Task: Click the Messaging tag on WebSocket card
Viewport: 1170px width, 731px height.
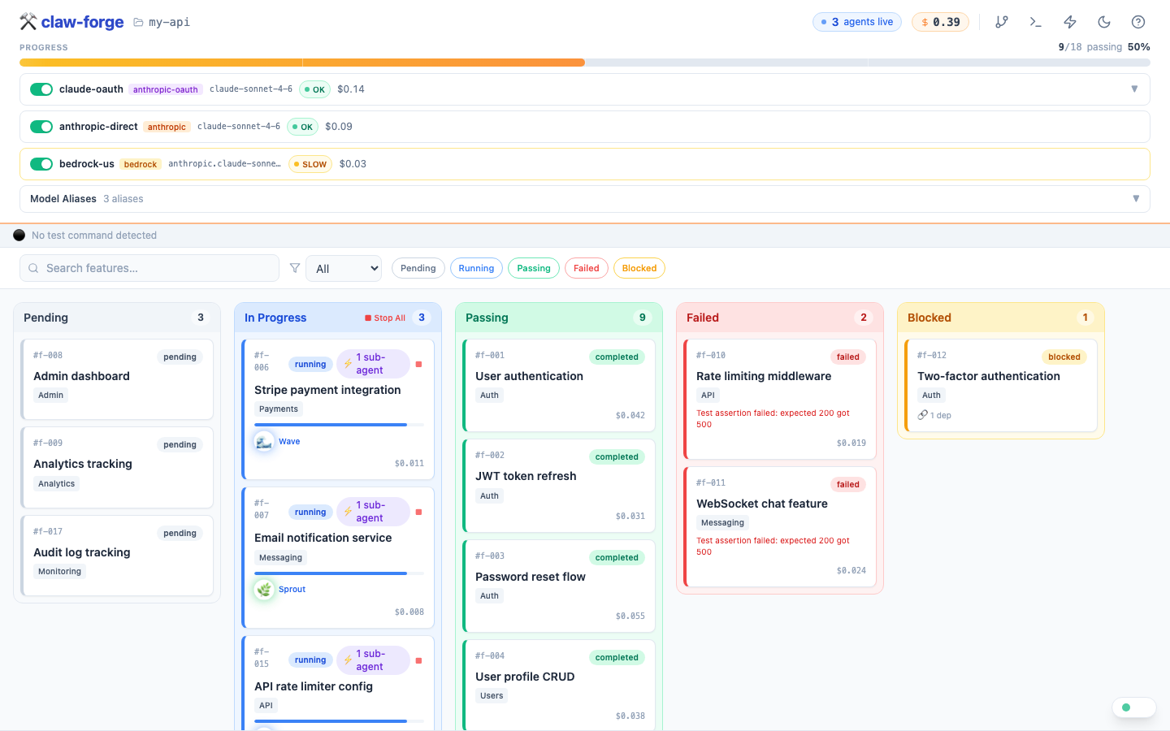Action: [722, 523]
